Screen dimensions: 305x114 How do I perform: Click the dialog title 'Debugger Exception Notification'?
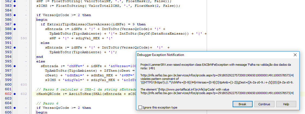click(161, 55)
